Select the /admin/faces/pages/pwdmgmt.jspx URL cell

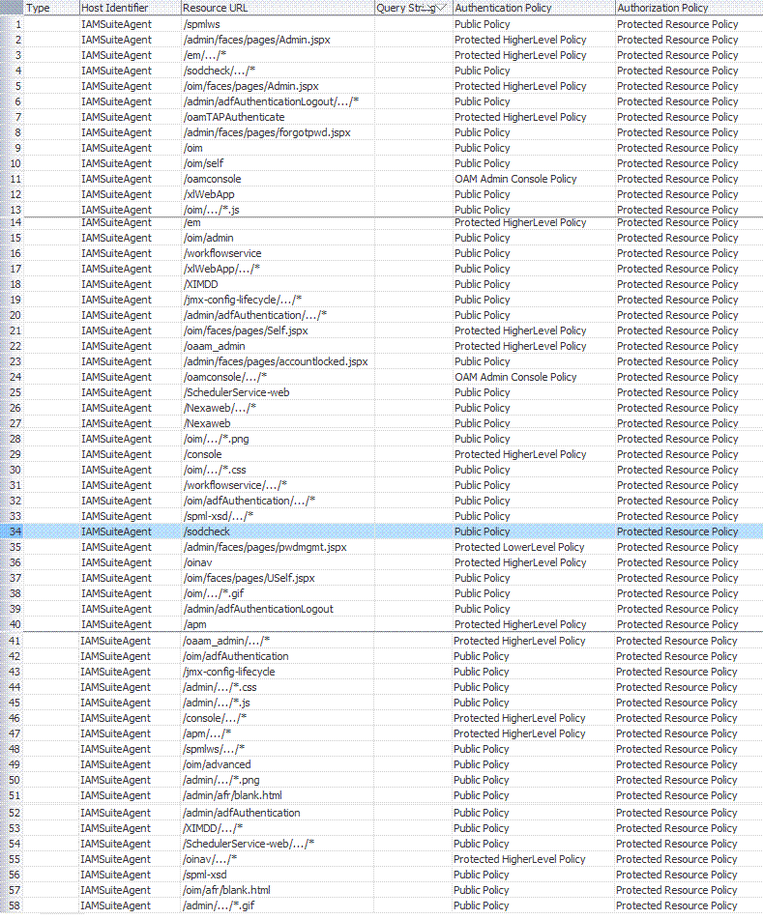tap(278, 547)
